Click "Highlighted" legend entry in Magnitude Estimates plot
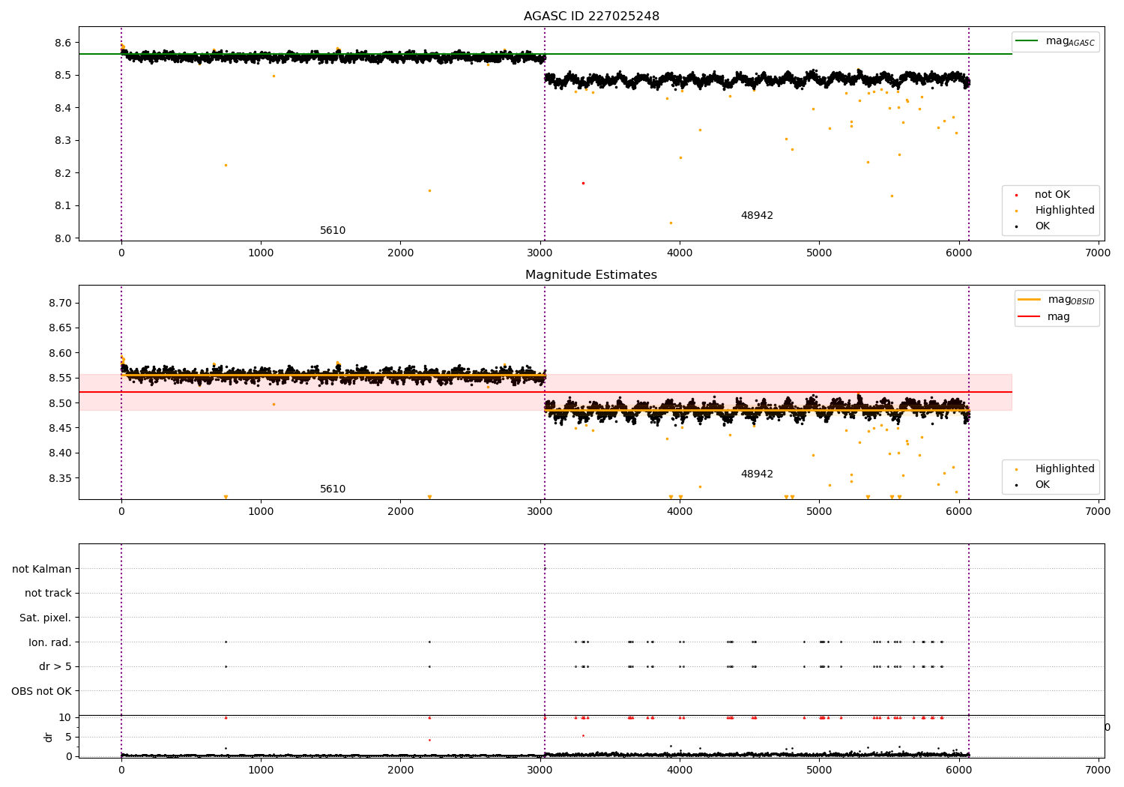The width and height of the screenshot is (1124, 787). pyautogui.click(x=1065, y=469)
